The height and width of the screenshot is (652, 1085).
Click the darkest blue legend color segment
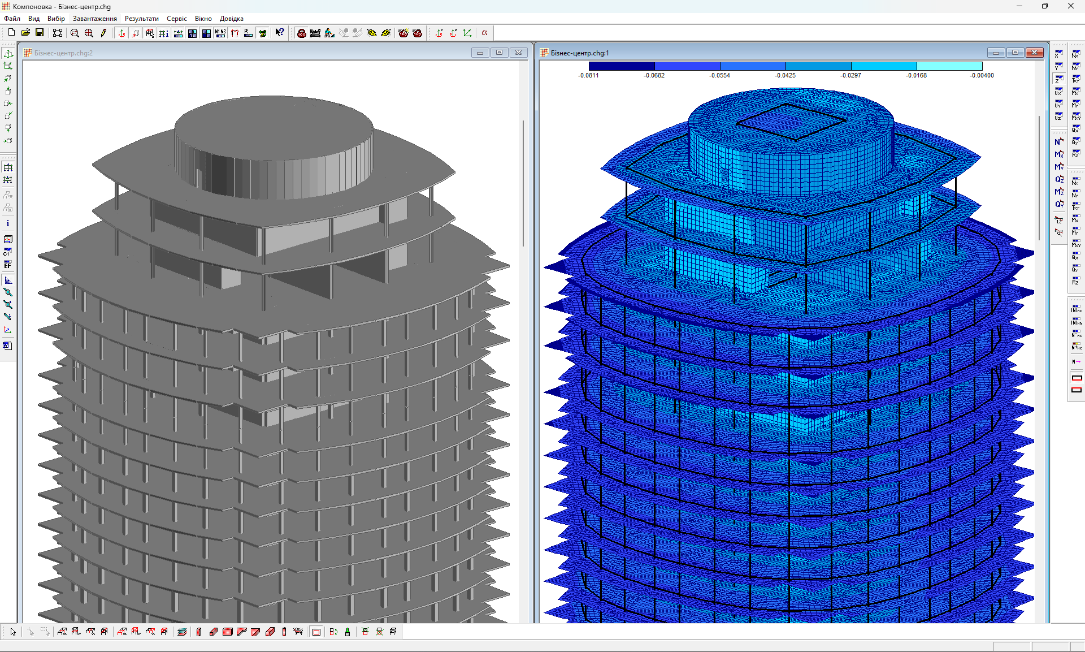click(621, 66)
